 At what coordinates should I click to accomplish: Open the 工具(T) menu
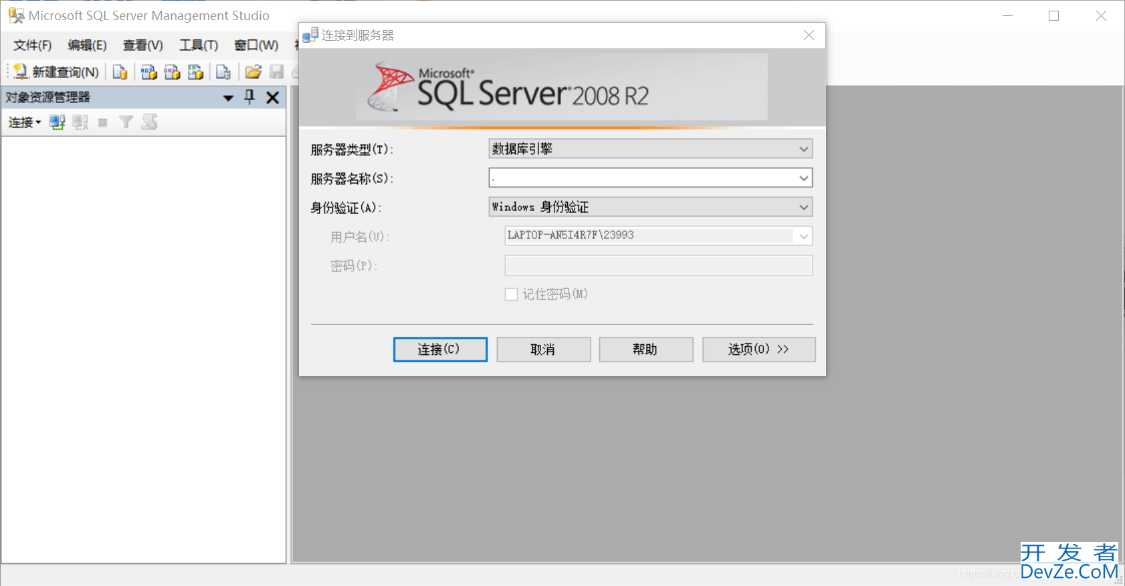(198, 45)
